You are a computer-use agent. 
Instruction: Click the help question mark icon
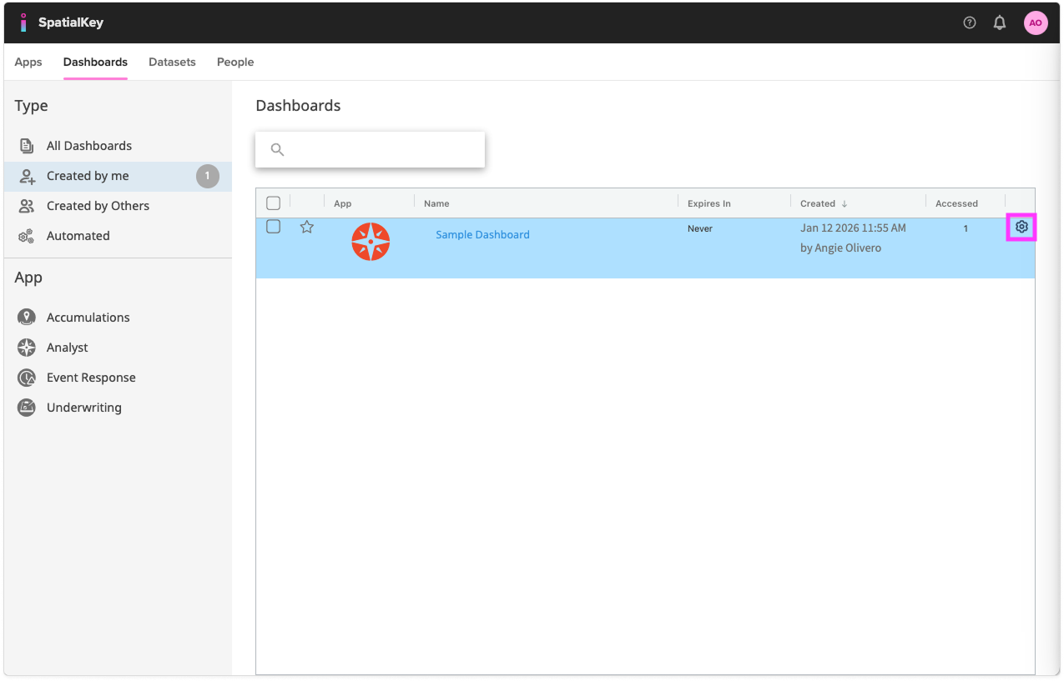click(x=968, y=23)
